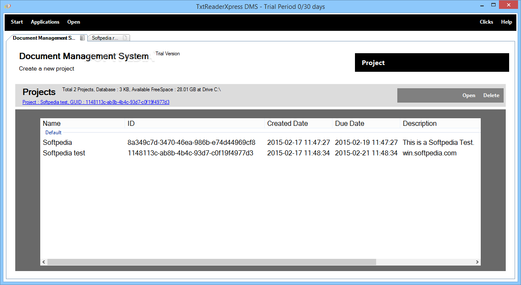The height and width of the screenshot is (285, 521).
Task: Click description This is a Softpedia Test.
Action: [438, 143]
